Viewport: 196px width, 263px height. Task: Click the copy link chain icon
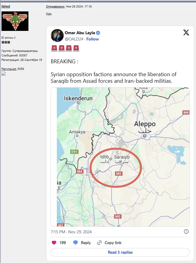coord(99,243)
